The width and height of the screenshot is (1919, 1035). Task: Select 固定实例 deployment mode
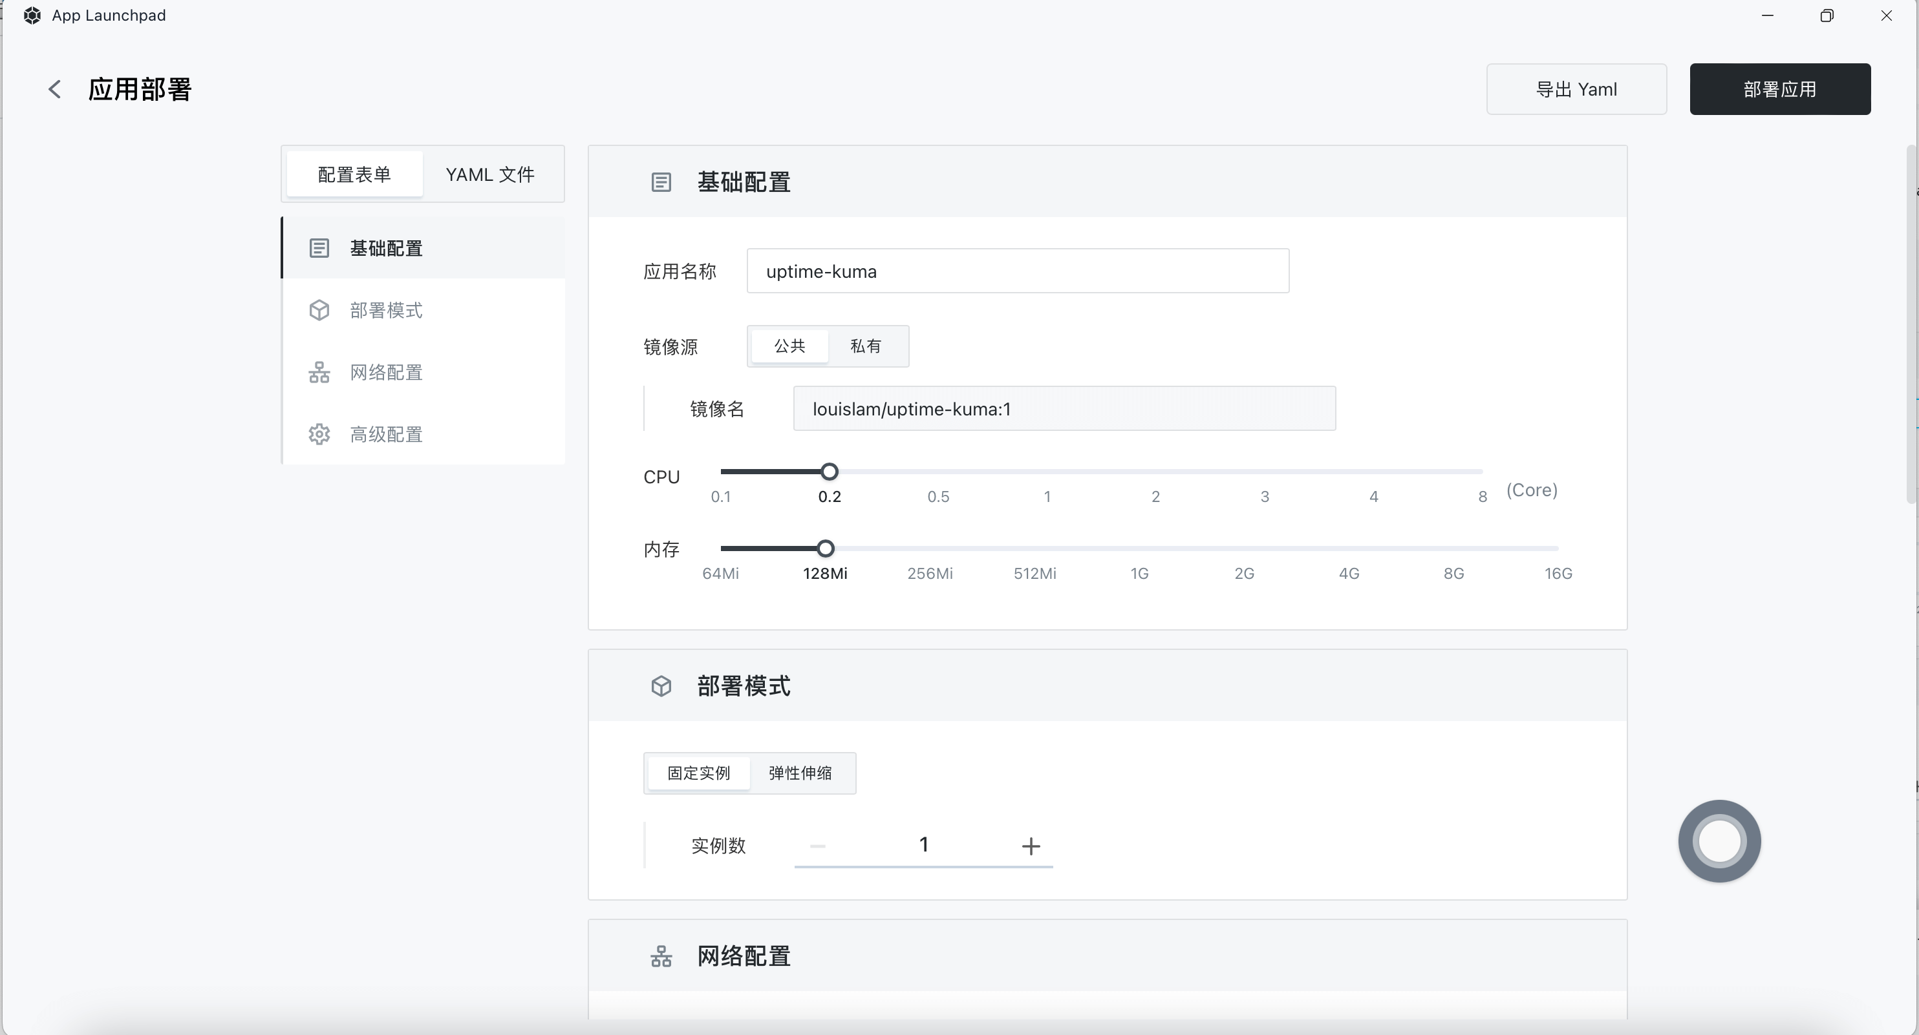point(698,773)
